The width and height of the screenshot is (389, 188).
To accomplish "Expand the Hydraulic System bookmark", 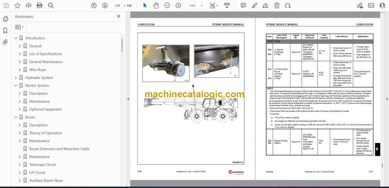I will [x=16, y=78].
